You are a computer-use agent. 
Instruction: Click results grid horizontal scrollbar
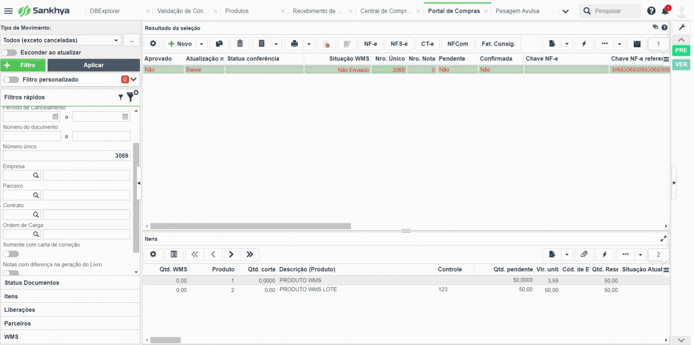[x=251, y=226]
